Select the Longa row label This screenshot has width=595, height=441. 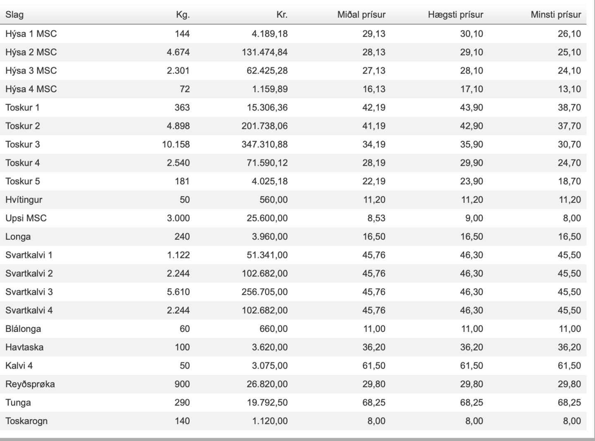[18, 237]
